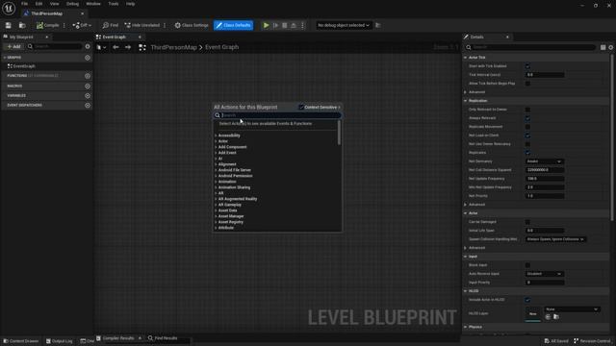The width and height of the screenshot is (616, 346).
Task: Toggle Net Use Owner Relevancy checkbox
Action: click(527, 144)
